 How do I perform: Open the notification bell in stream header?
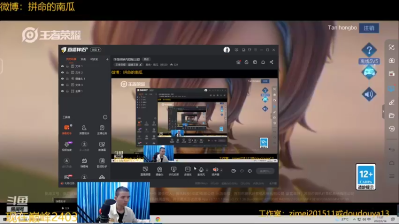263,62
